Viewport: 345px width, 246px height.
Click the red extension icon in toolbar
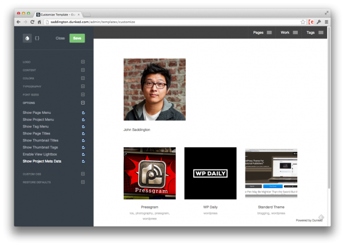(x=311, y=21)
